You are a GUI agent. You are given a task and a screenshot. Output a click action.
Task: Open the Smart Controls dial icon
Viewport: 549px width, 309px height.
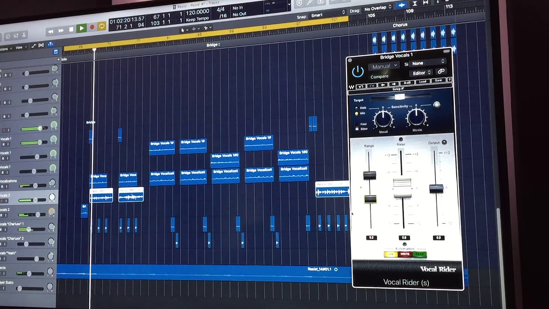[x=8, y=36]
